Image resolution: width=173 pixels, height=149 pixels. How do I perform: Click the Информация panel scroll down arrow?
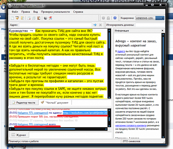coord(163,137)
